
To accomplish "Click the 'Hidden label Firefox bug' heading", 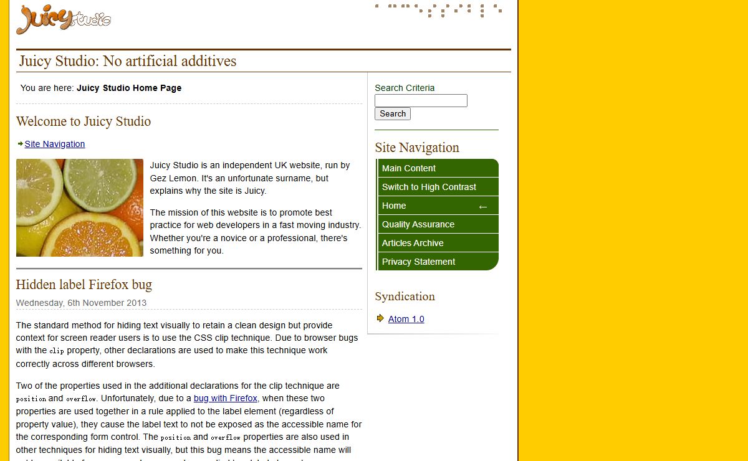I will pyautogui.click(x=84, y=285).
